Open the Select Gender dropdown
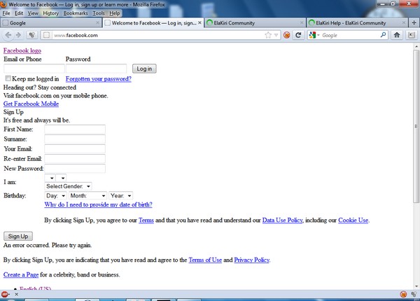This screenshot has height=301, width=420. click(x=68, y=186)
